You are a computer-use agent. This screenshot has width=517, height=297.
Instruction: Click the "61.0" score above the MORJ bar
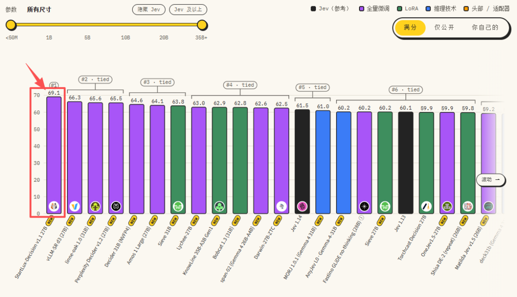tap(323, 106)
